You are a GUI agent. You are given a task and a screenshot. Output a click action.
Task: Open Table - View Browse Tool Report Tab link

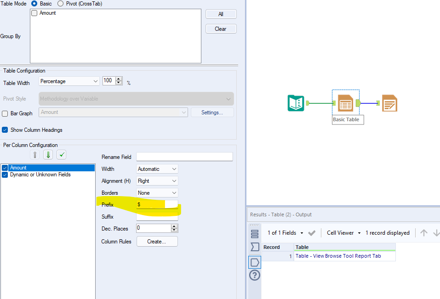click(338, 256)
